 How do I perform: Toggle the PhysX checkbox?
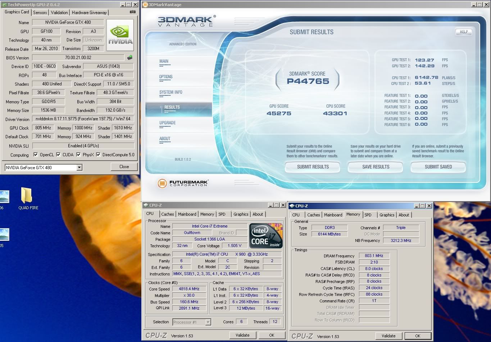tap(78, 155)
